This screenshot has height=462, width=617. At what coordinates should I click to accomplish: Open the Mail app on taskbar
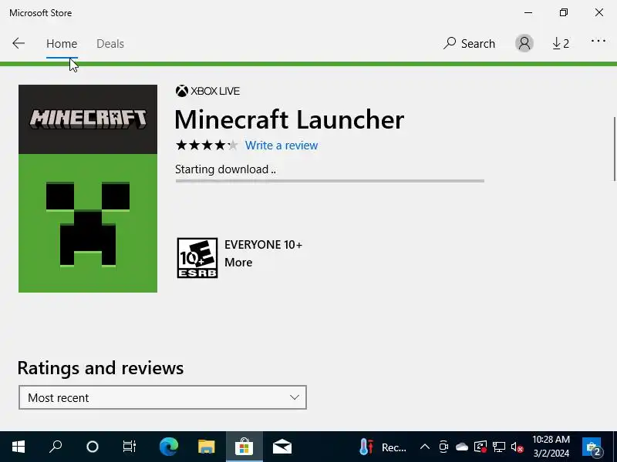[x=282, y=447]
